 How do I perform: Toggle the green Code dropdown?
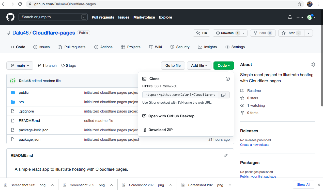(x=224, y=66)
